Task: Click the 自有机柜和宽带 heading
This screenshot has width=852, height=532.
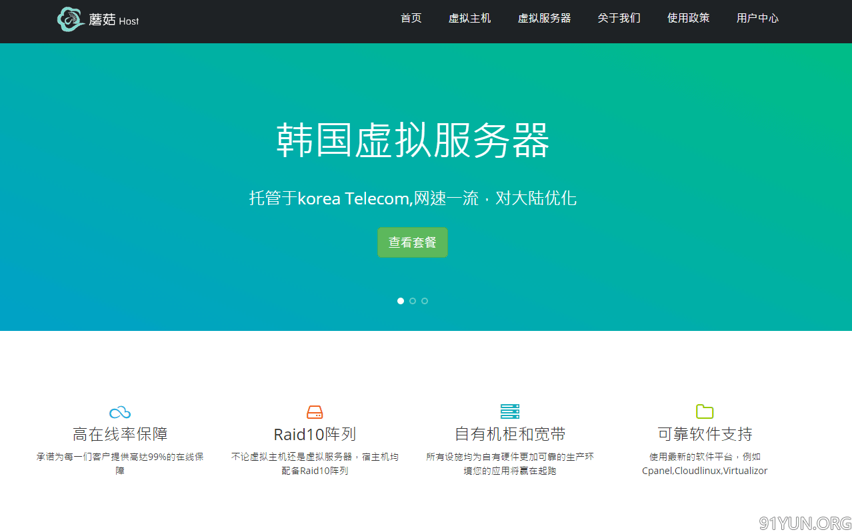Action: click(510, 434)
